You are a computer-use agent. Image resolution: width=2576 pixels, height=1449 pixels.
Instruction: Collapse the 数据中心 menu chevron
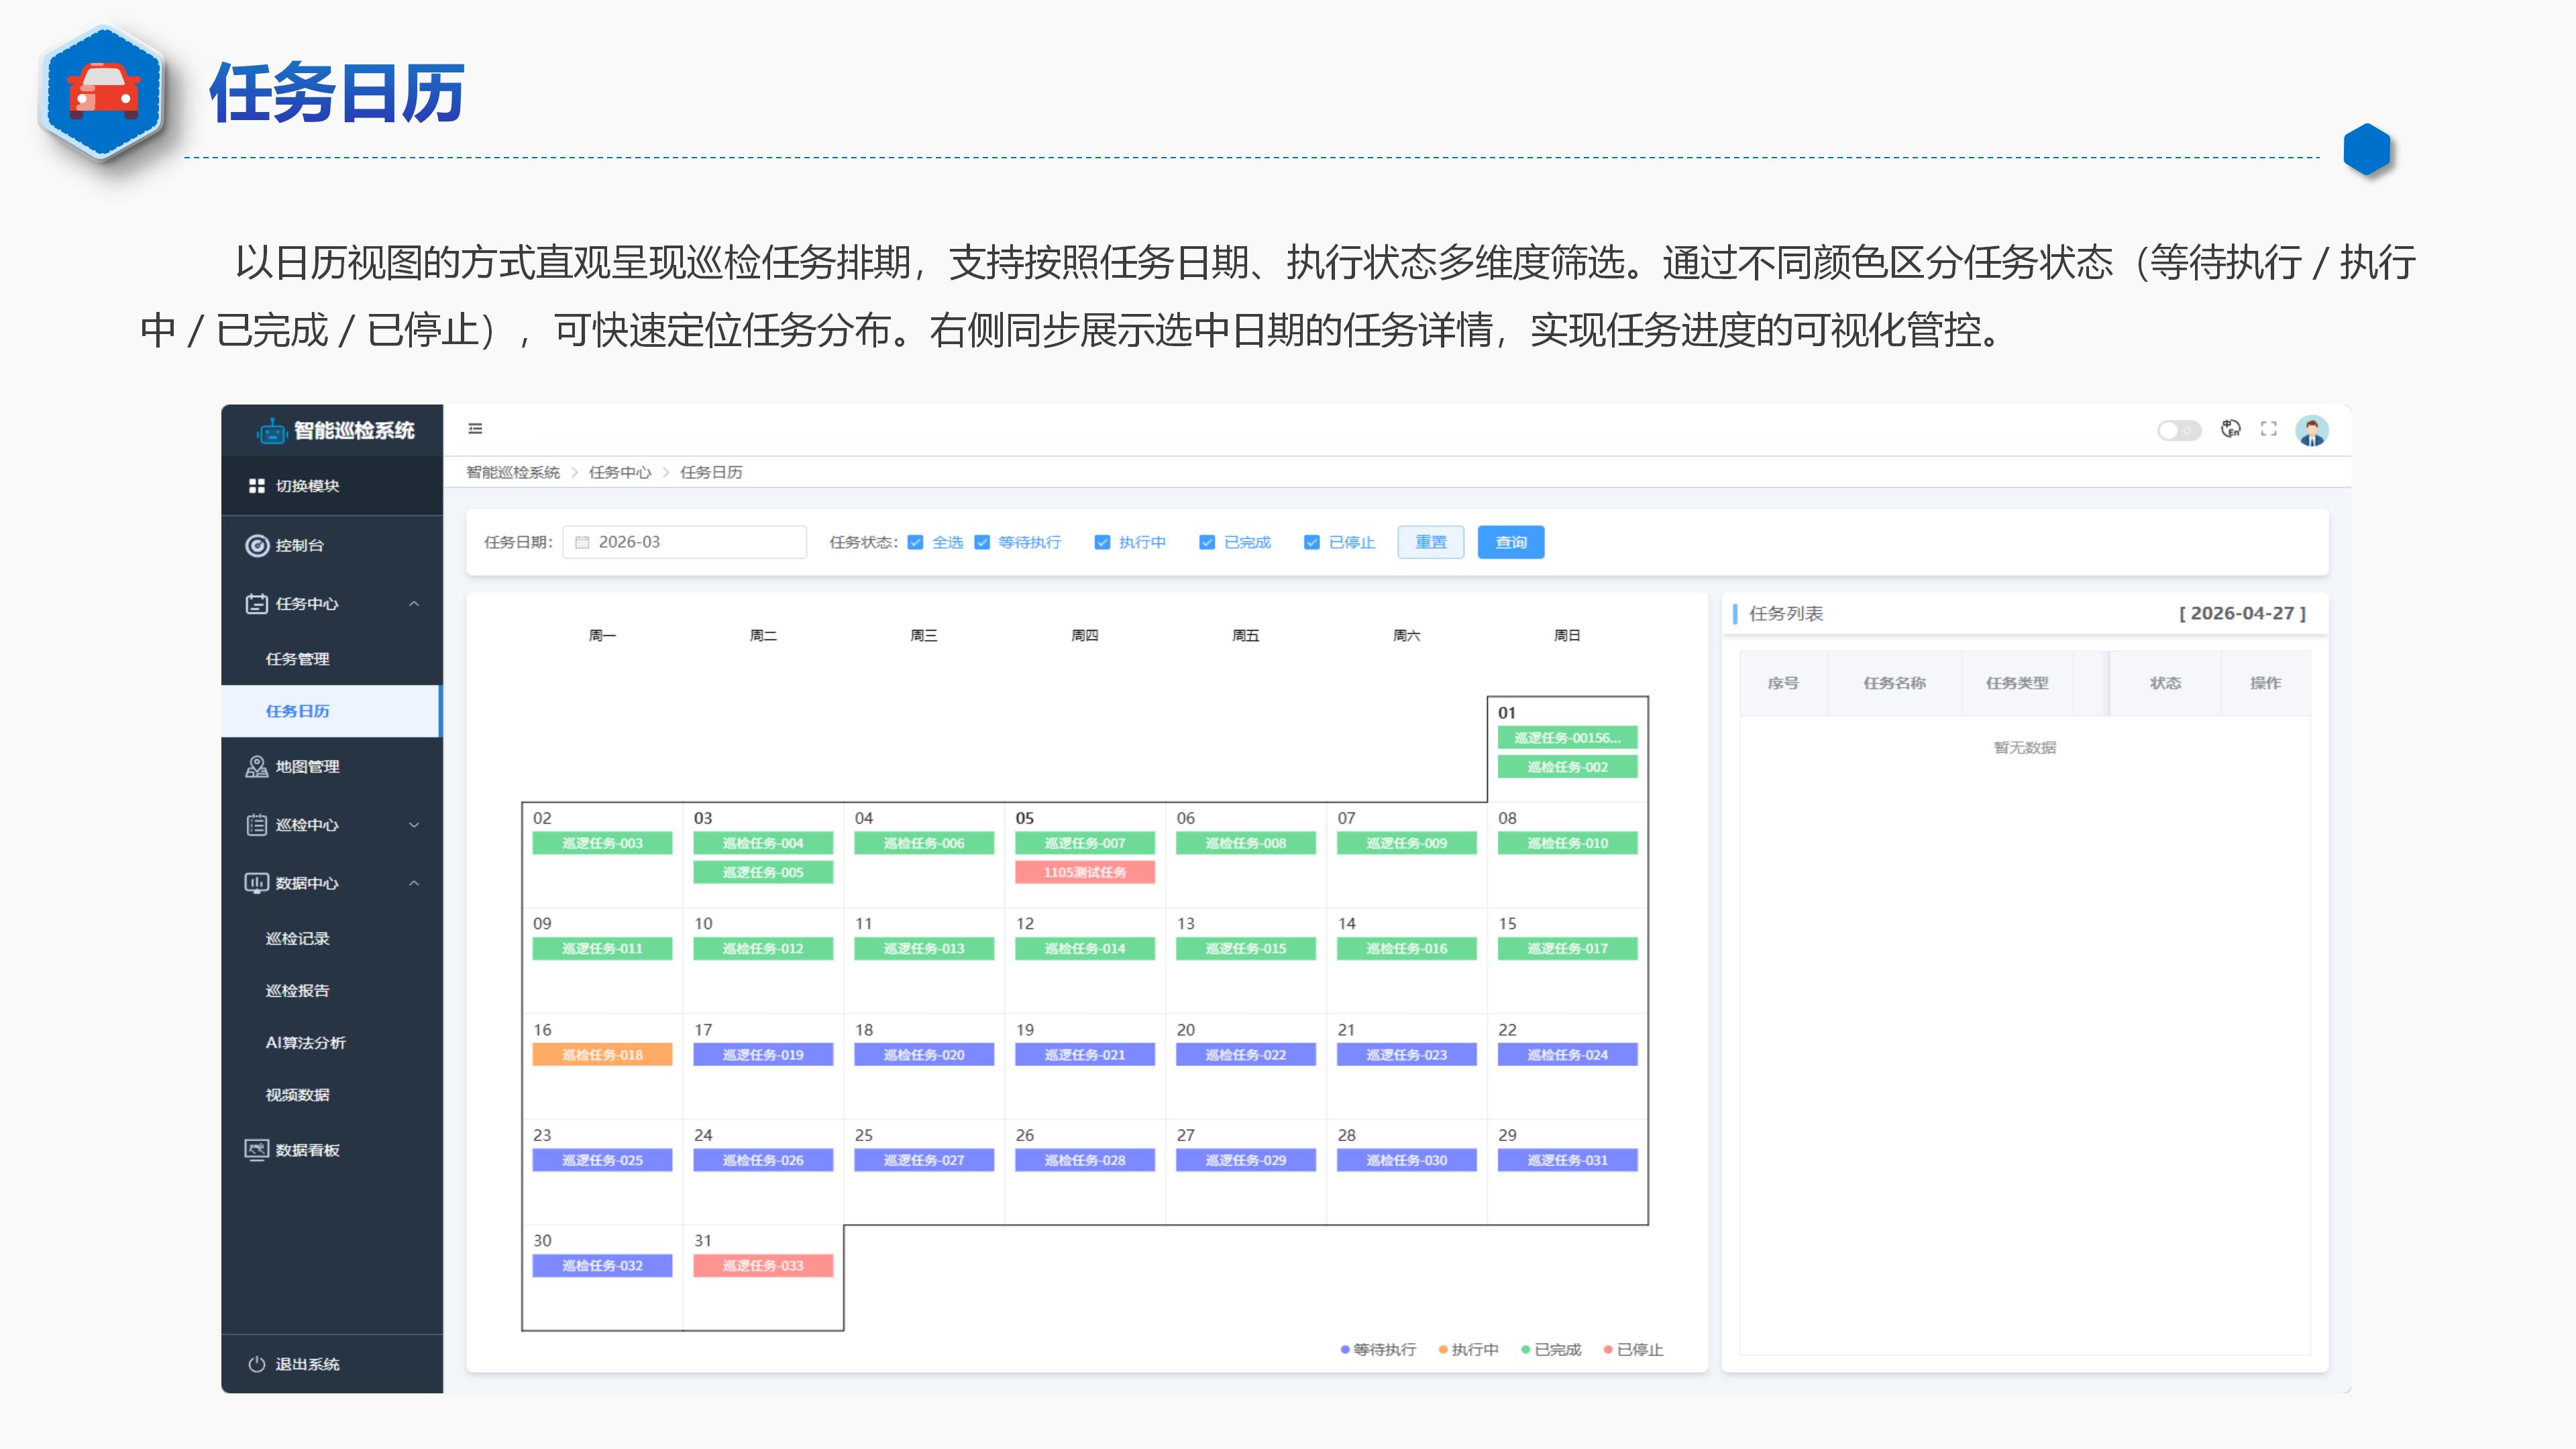[x=414, y=883]
